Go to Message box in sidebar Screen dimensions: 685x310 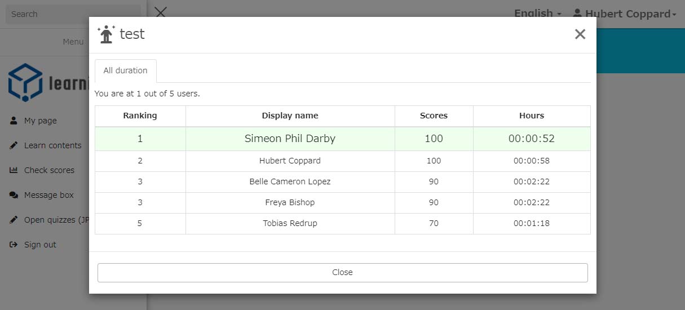pyautogui.click(x=49, y=195)
